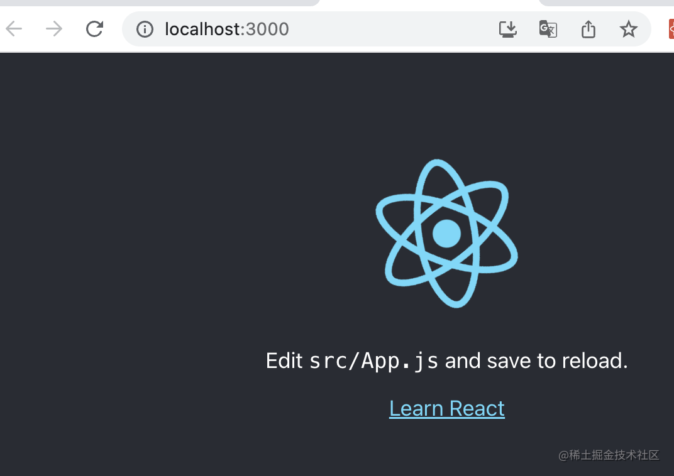The image size is (674, 476).
Task: Click the forward navigation arrow
Action: coord(54,29)
